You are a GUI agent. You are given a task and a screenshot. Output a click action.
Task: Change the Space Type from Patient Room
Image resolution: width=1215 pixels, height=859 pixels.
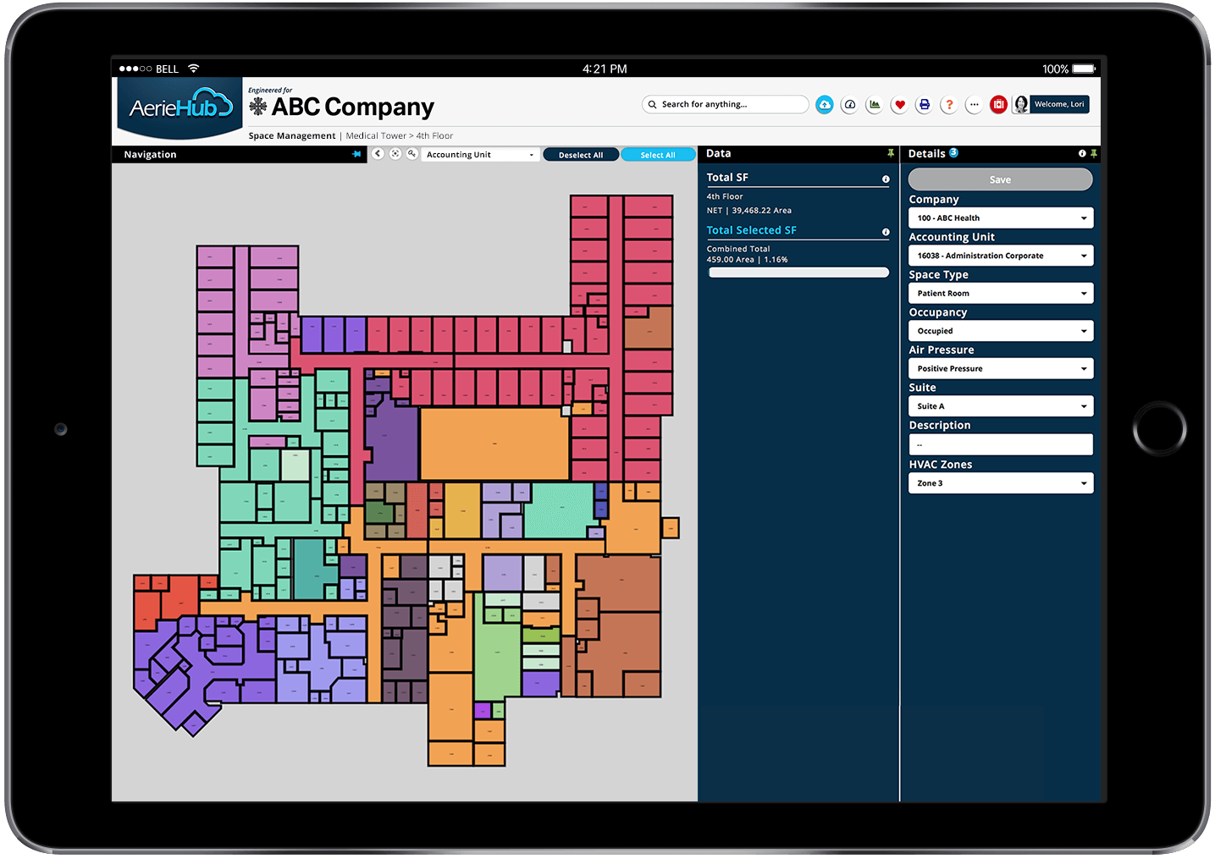(x=1000, y=293)
